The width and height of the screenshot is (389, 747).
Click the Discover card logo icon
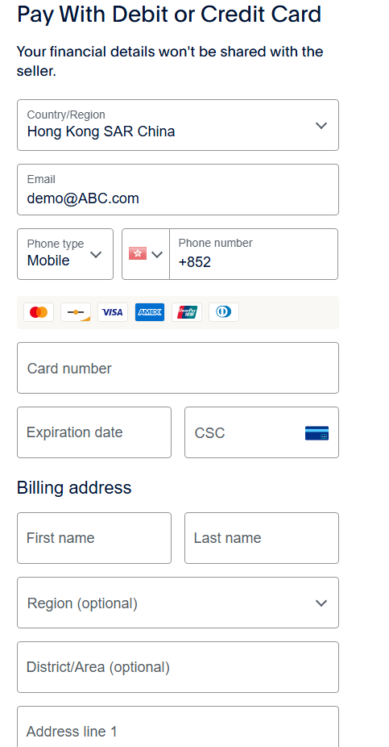pyautogui.click(x=76, y=312)
